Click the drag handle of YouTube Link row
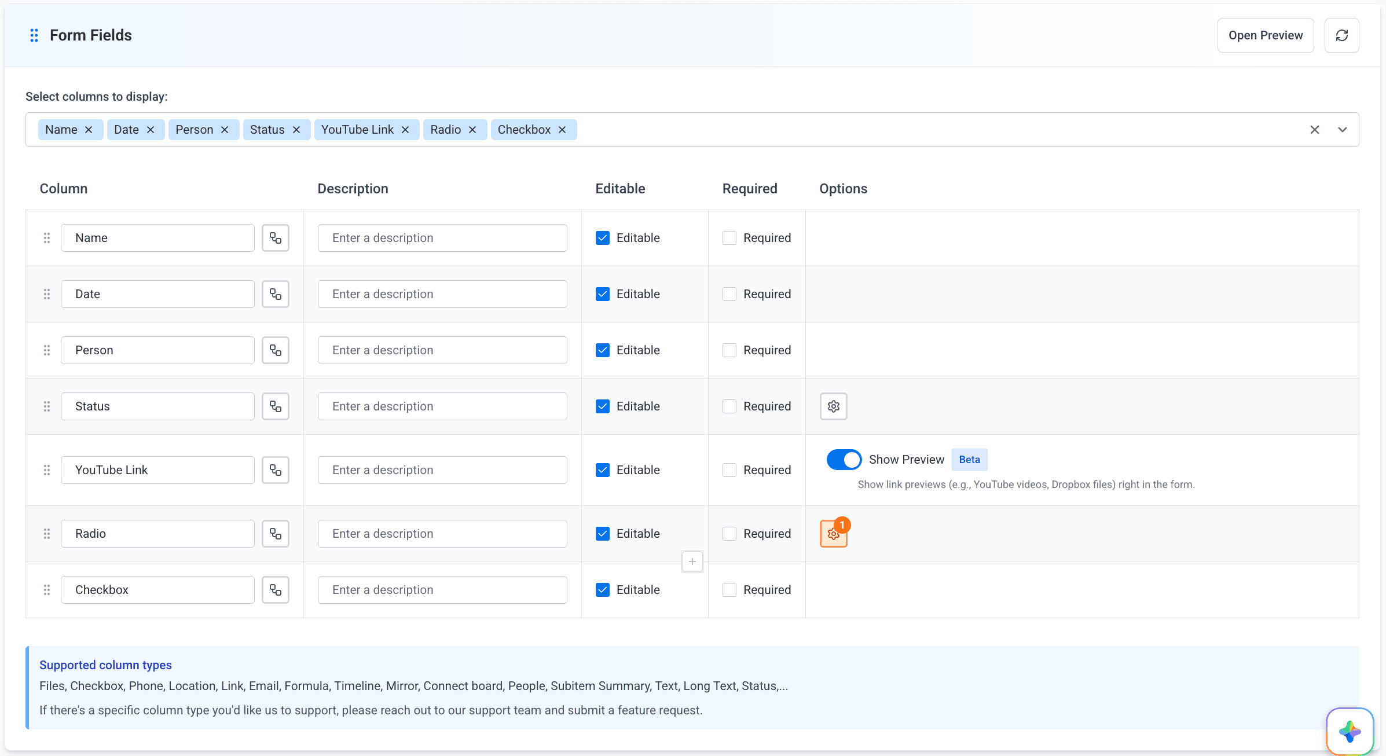The height and width of the screenshot is (756, 1386). pyautogui.click(x=47, y=470)
